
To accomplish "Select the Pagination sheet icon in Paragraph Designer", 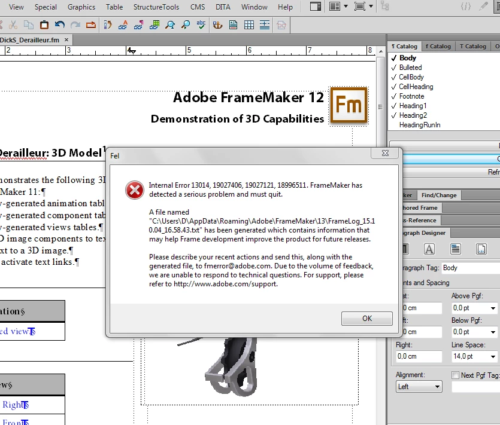I will click(455, 249).
